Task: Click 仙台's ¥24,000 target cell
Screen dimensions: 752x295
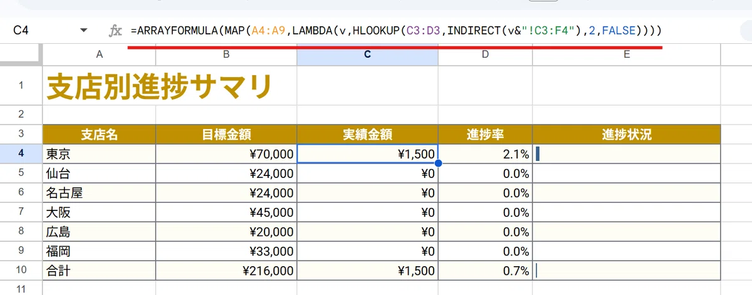Action: (x=226, y=173)
